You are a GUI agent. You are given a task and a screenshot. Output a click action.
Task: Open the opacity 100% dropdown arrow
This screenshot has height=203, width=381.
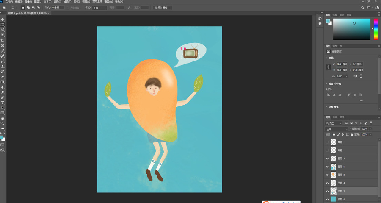point(370,129)
